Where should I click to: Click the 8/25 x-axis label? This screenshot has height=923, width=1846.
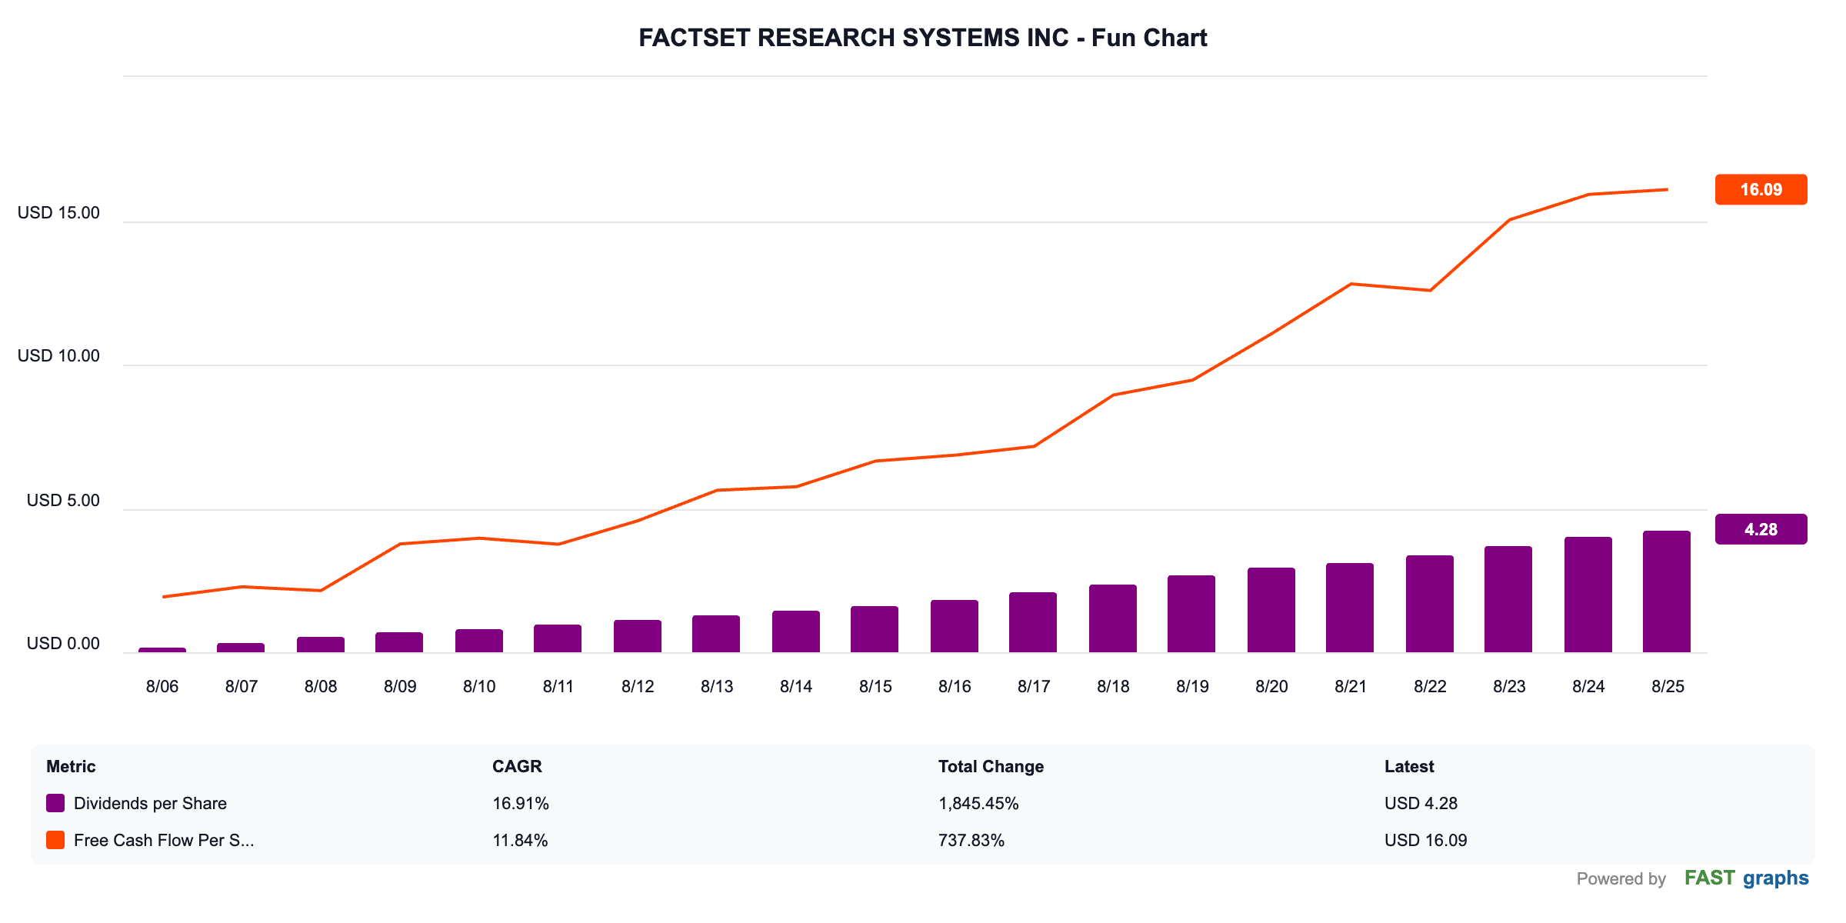[x=1668, y=686]
